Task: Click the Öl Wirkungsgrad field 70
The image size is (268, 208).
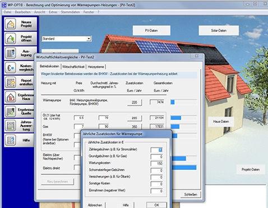Action: tap(104, 118)
